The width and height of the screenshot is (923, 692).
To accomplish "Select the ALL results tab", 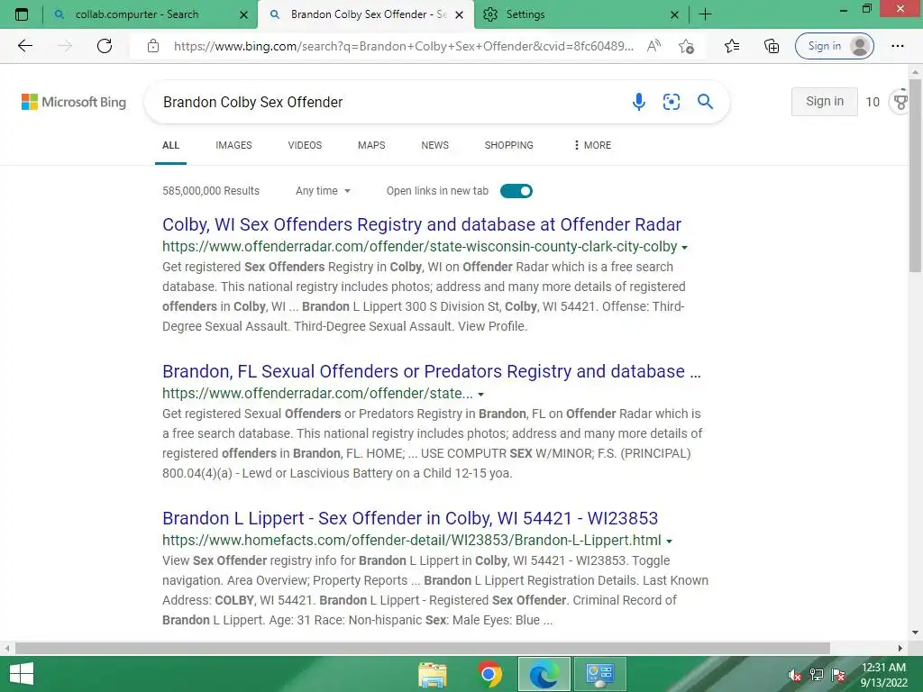I will point(170,145).
